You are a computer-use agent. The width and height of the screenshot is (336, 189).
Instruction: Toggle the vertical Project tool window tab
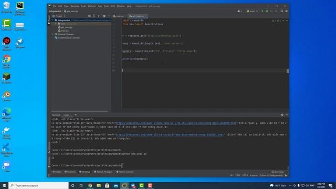[49, 20]
